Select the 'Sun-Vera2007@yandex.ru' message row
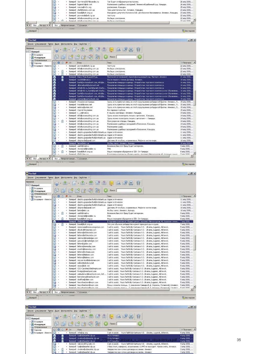273x354 pixels. coord(123,2)
